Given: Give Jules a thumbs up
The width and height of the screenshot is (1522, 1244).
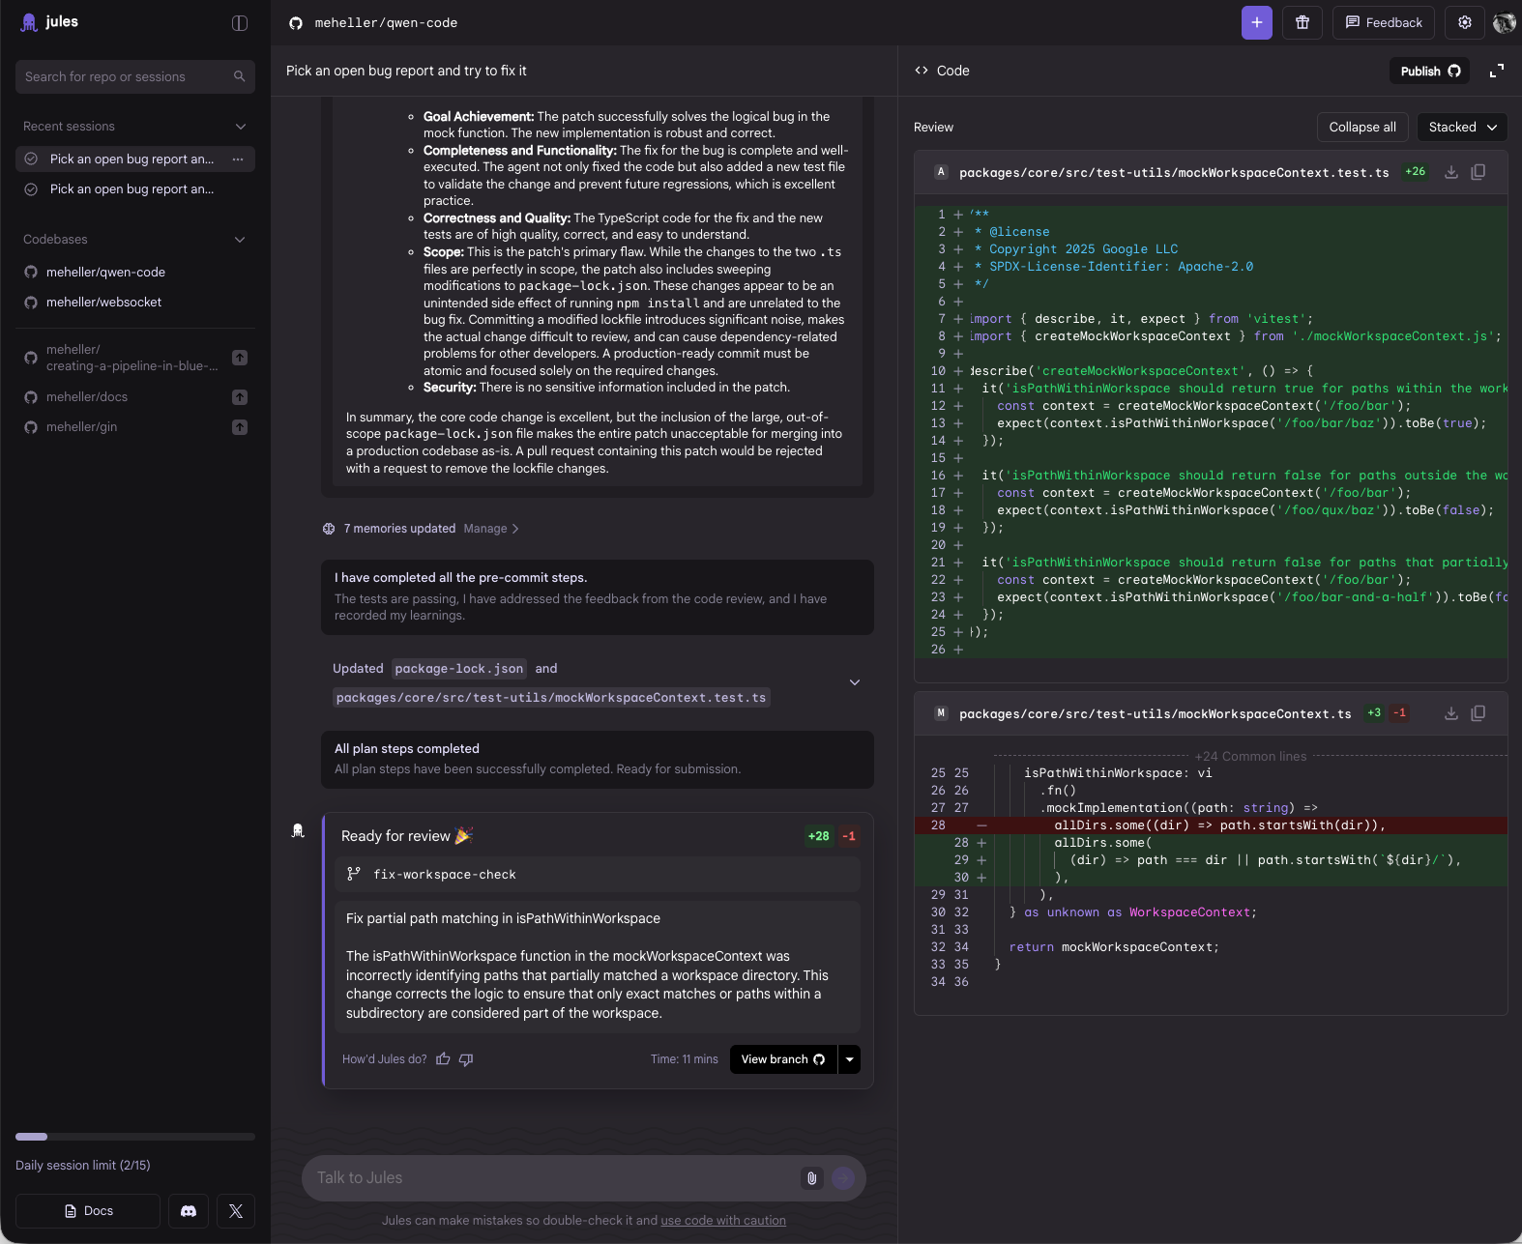Looking at the screenshot, I should pyautogui.click(x=443, y=1059).
